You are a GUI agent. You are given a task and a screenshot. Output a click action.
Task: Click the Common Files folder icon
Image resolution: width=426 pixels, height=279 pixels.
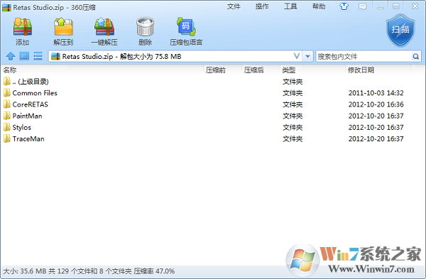pos(7,93)
